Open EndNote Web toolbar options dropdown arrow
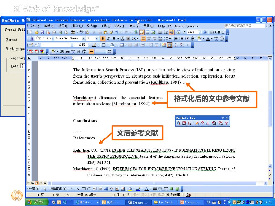 [223, 118]
